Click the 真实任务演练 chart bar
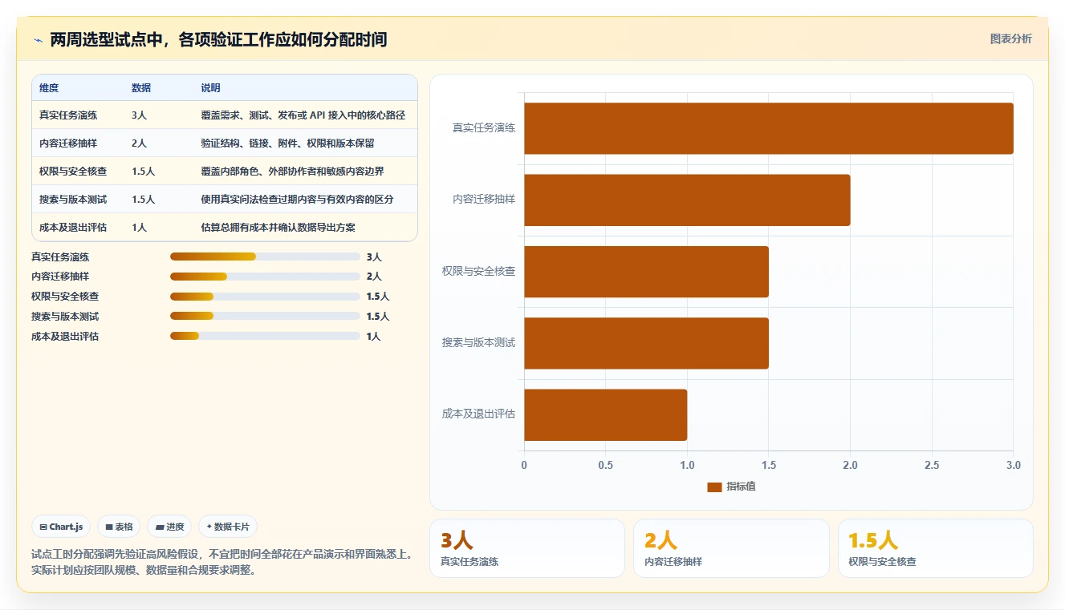Image resolution: width=1065 pixels, height=610 pixels. pyautogui.click(x=769, y=128)
